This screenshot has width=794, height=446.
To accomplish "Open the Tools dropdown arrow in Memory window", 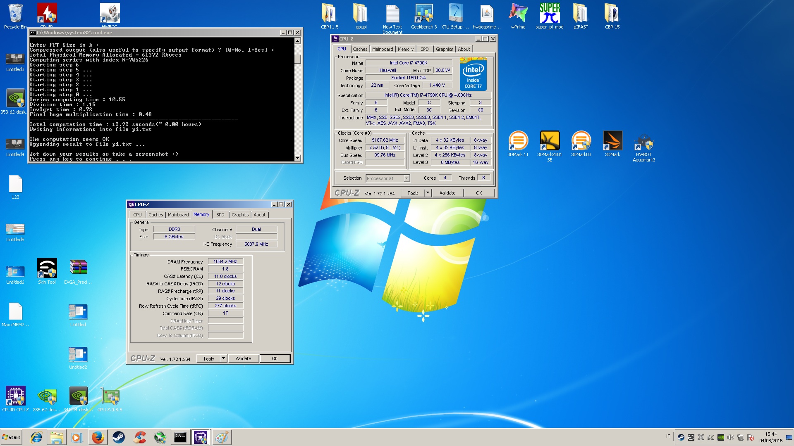I will pyautogui.click(x=223, y=358).
